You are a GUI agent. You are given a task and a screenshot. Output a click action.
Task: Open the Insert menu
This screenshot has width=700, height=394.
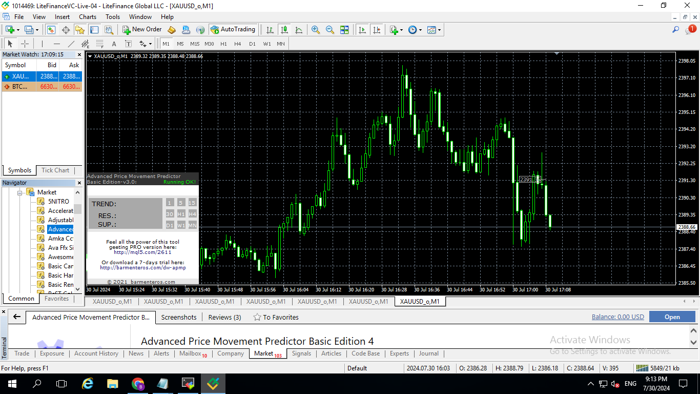click(x=63, y=17)
